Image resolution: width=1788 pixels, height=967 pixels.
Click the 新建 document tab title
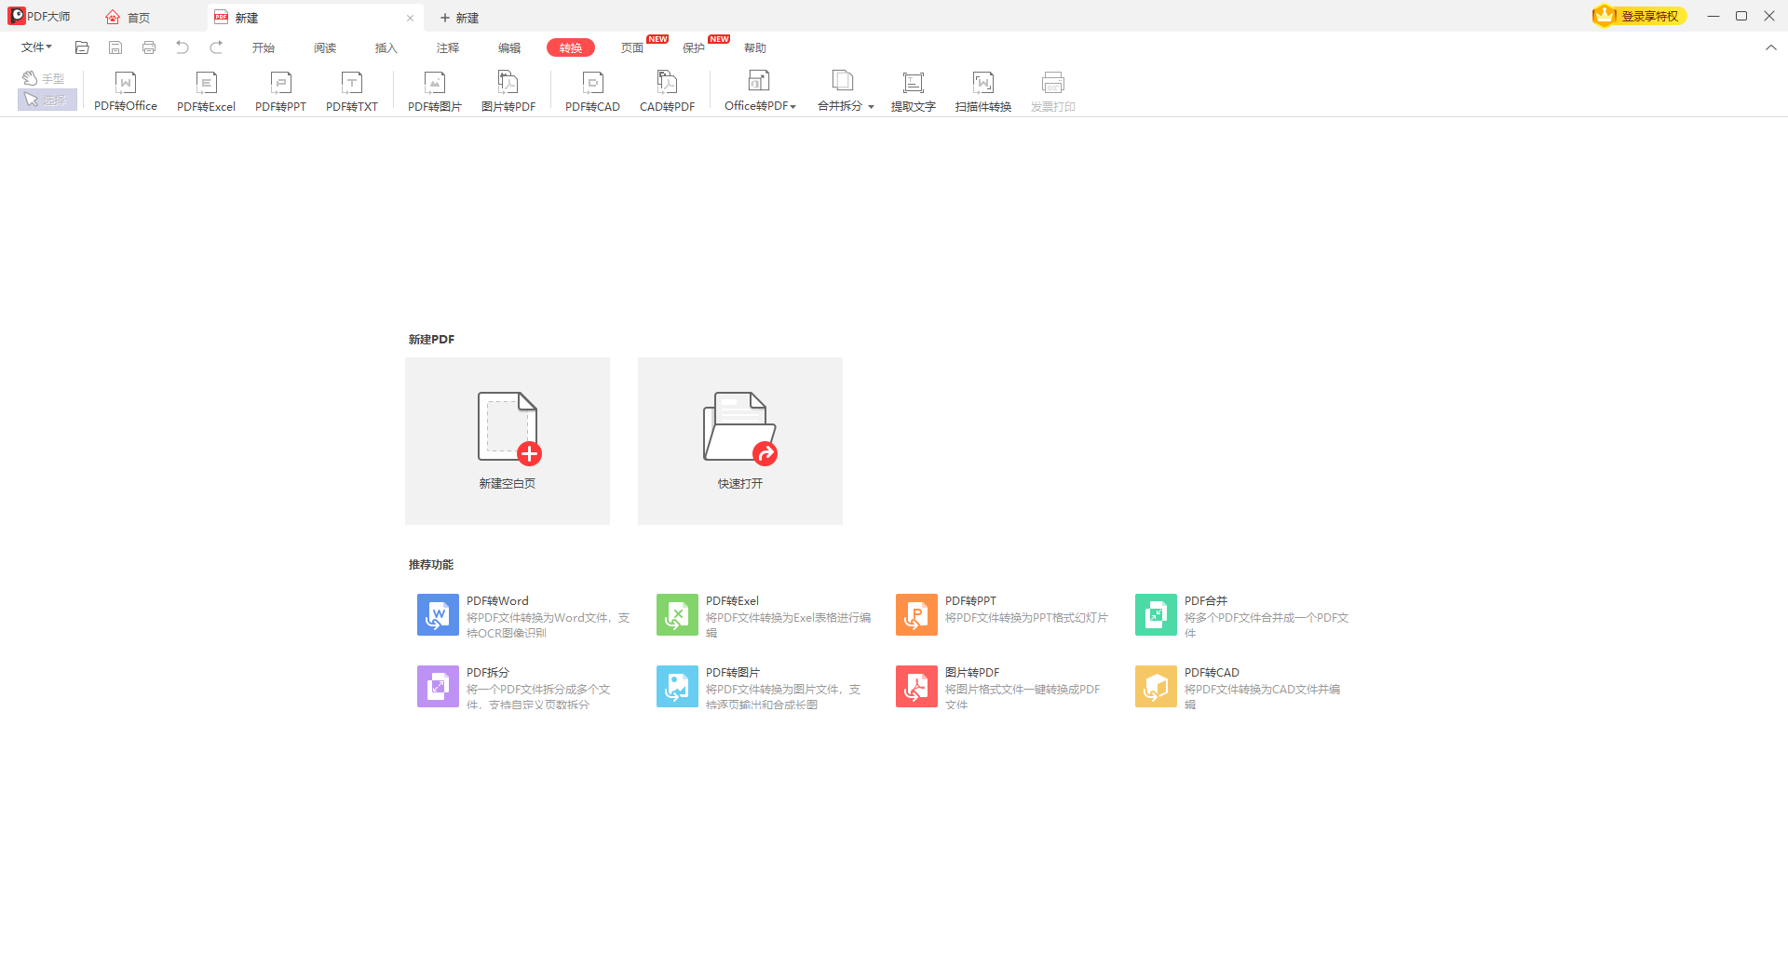(247, 18)
